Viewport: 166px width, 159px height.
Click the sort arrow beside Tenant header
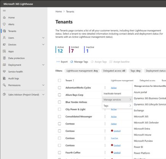pyautogui.click(x=73, y=80)
